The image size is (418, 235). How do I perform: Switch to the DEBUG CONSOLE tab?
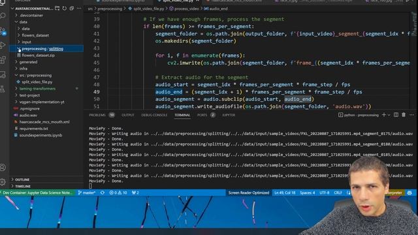point(154,115)
